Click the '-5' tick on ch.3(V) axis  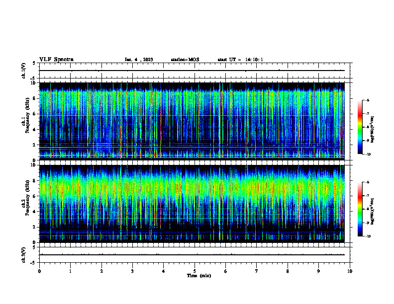[x=33, y=263]
